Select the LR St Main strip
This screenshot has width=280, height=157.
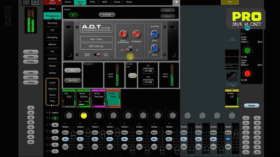(x=232, y=99)
